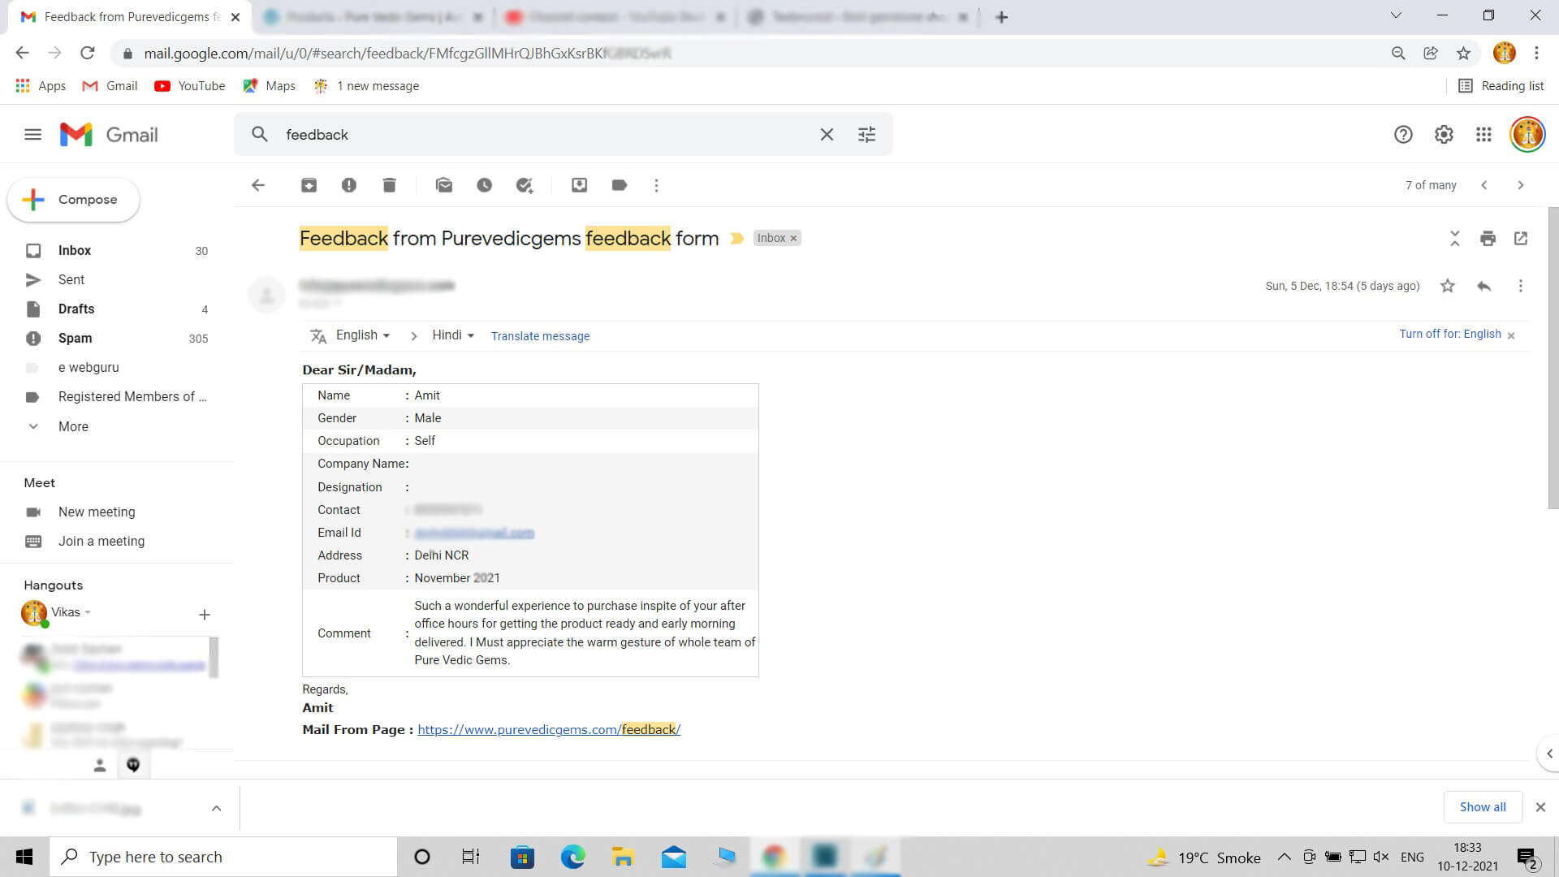1559x877 pixels.
Task: Add email to Tasks
Action: click(525, 185)
